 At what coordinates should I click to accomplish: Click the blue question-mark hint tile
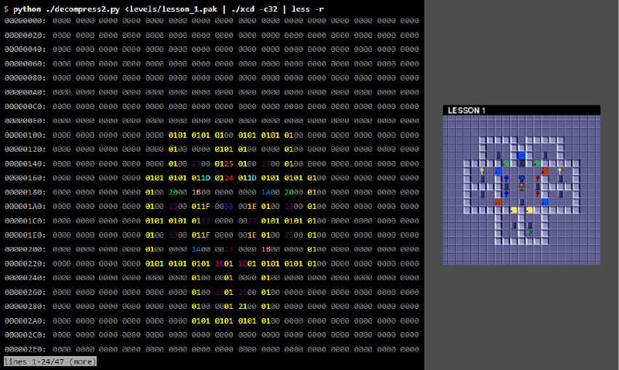click(522, 179)
